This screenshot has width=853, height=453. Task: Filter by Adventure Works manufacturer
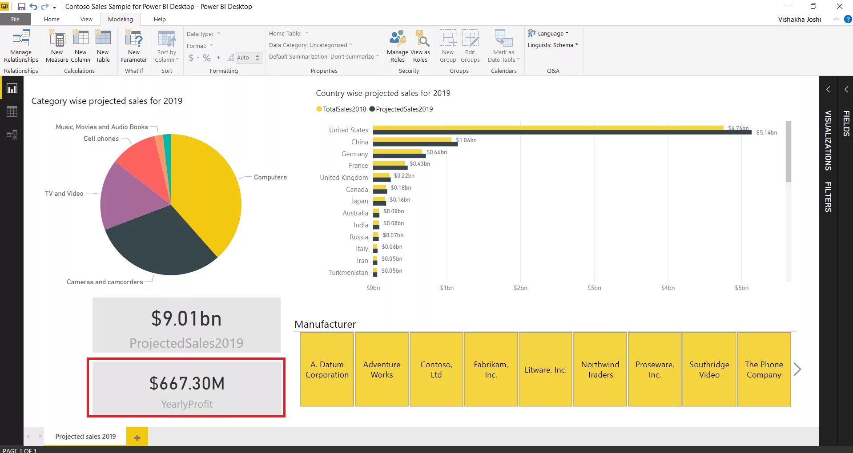[x=382, y=370]
